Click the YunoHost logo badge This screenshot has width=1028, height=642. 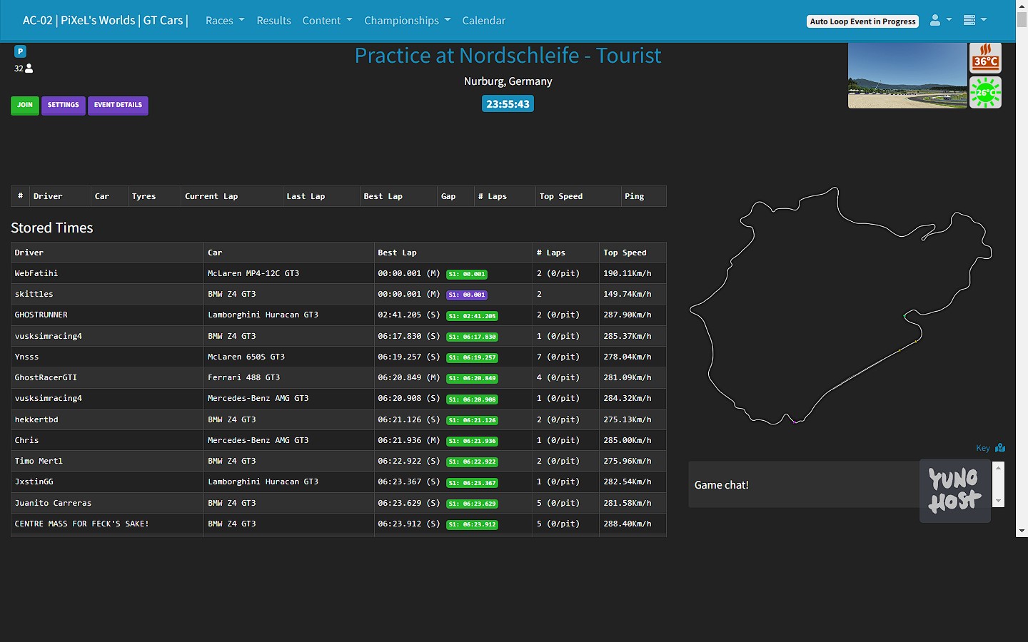click(x=954, y=491)
